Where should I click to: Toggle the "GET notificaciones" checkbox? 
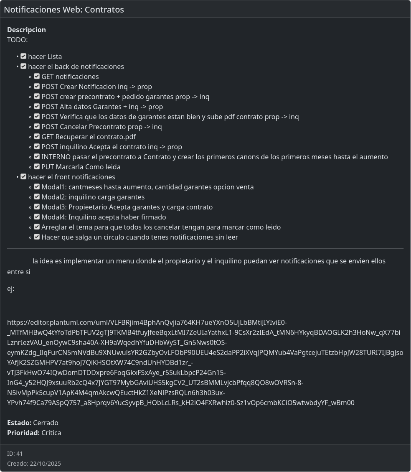37,76
